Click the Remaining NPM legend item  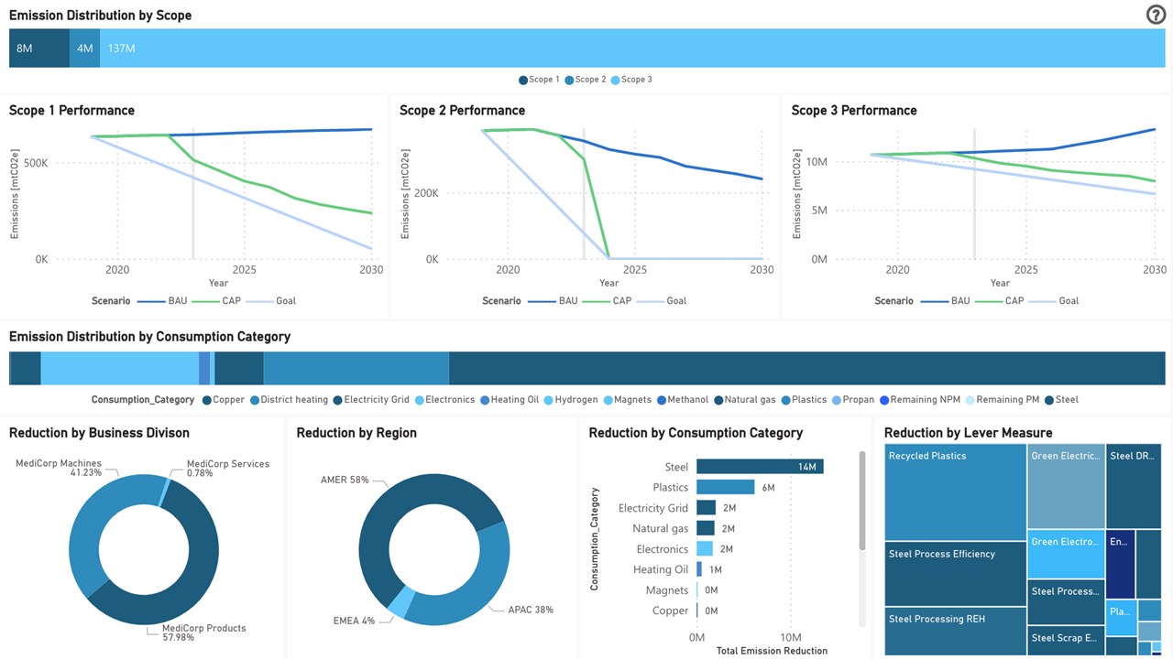pyautogui.click(x=921, y=400)
